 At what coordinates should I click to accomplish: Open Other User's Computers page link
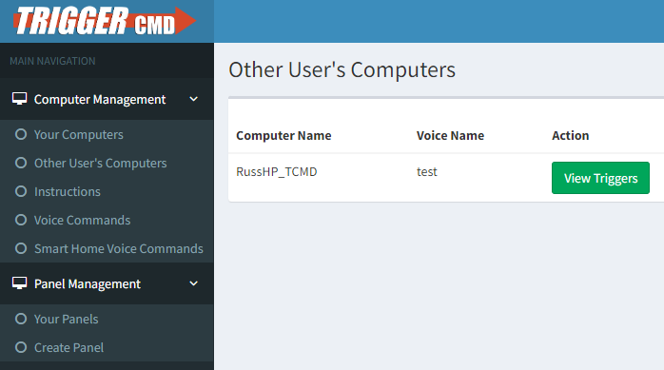click(x=101, y=164)
